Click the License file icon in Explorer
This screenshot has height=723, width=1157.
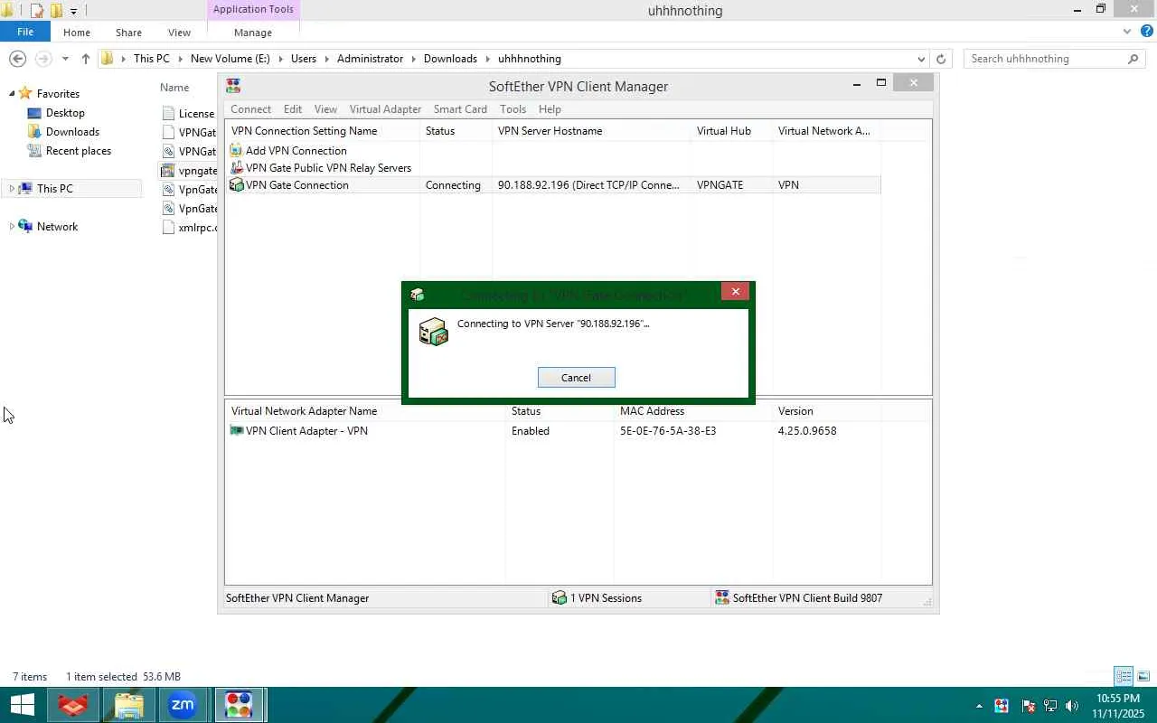pyautogui.click(x=168, y=114)
